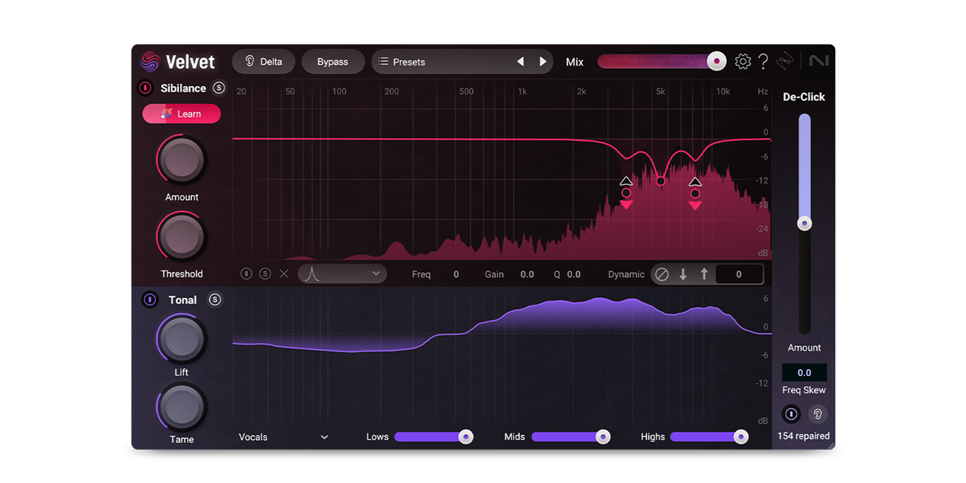Click the left band's pink down triangle
966x483 pixels.
point(626,205)
